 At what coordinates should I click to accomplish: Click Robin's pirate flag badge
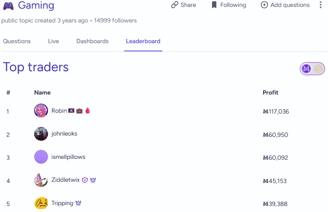point(71,111)
